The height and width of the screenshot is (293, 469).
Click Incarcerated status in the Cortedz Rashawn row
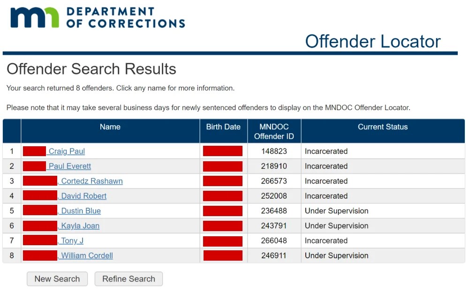click(x=326, y=181)
